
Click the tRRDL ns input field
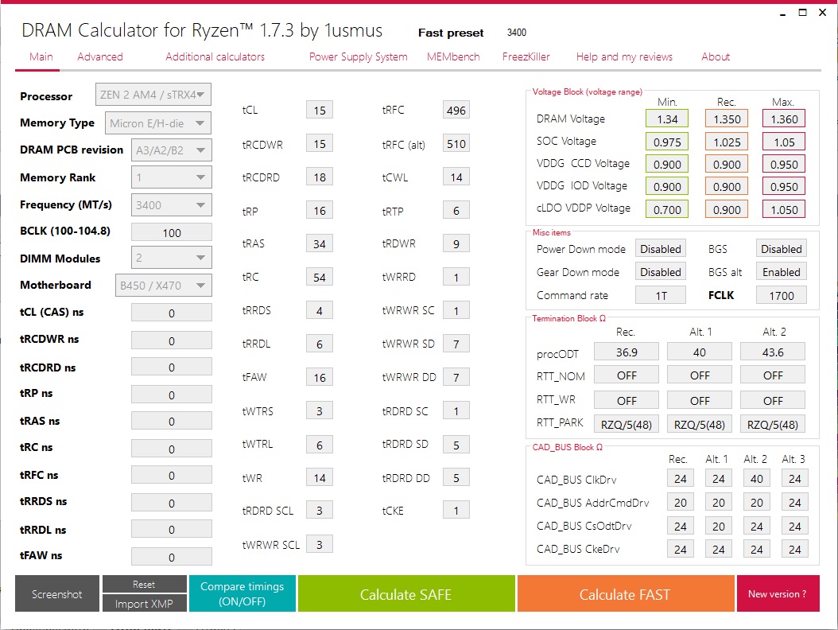pos(171,530)
